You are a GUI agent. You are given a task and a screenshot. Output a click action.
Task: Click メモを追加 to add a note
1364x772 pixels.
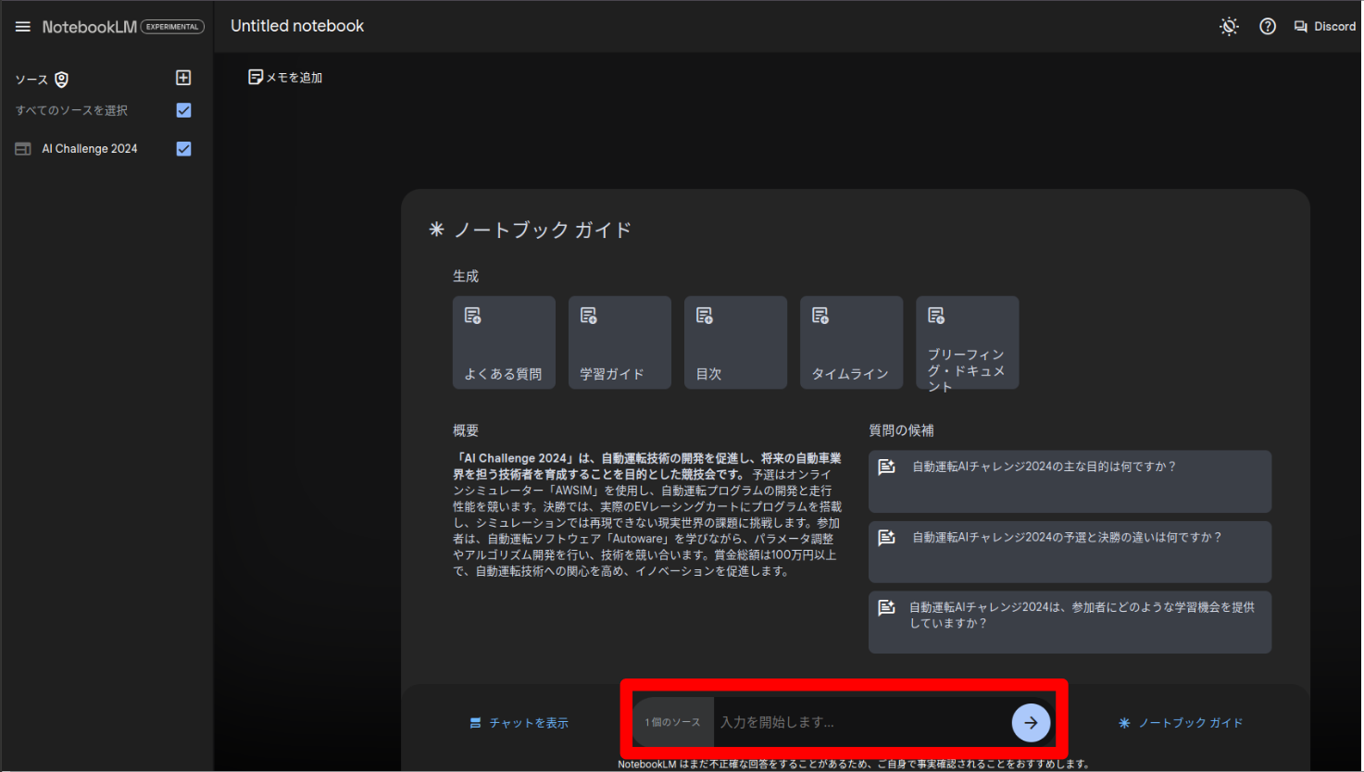click(x=285, y=78)
